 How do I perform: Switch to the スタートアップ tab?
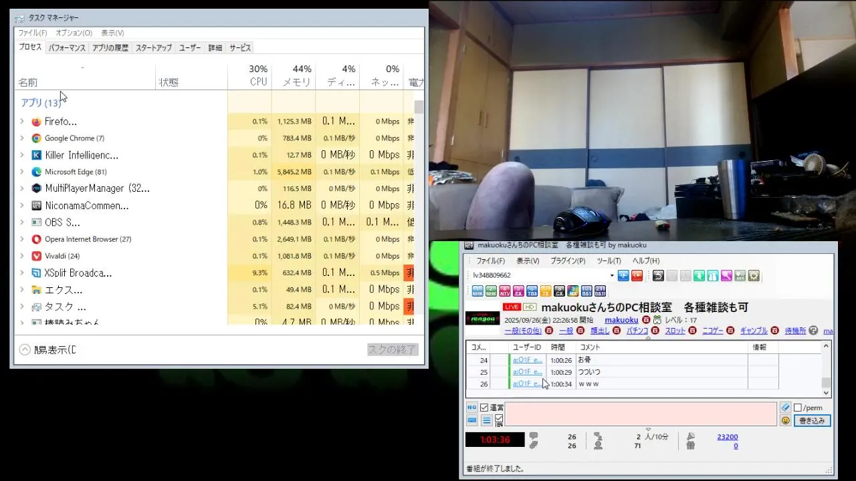154,48
